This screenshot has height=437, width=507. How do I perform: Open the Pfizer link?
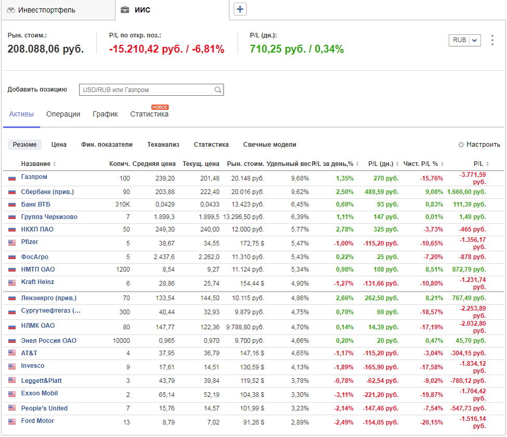(30, 242)
